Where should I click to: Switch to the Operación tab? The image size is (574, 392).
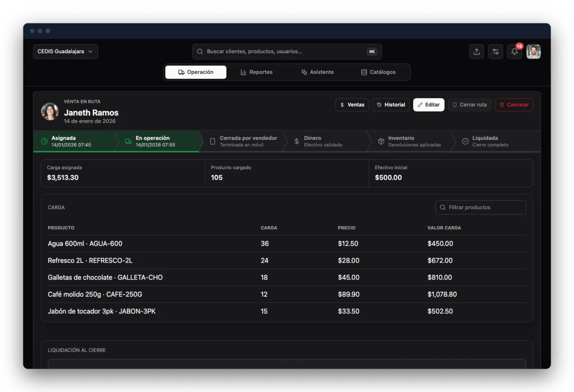click(x=196, y=72)
